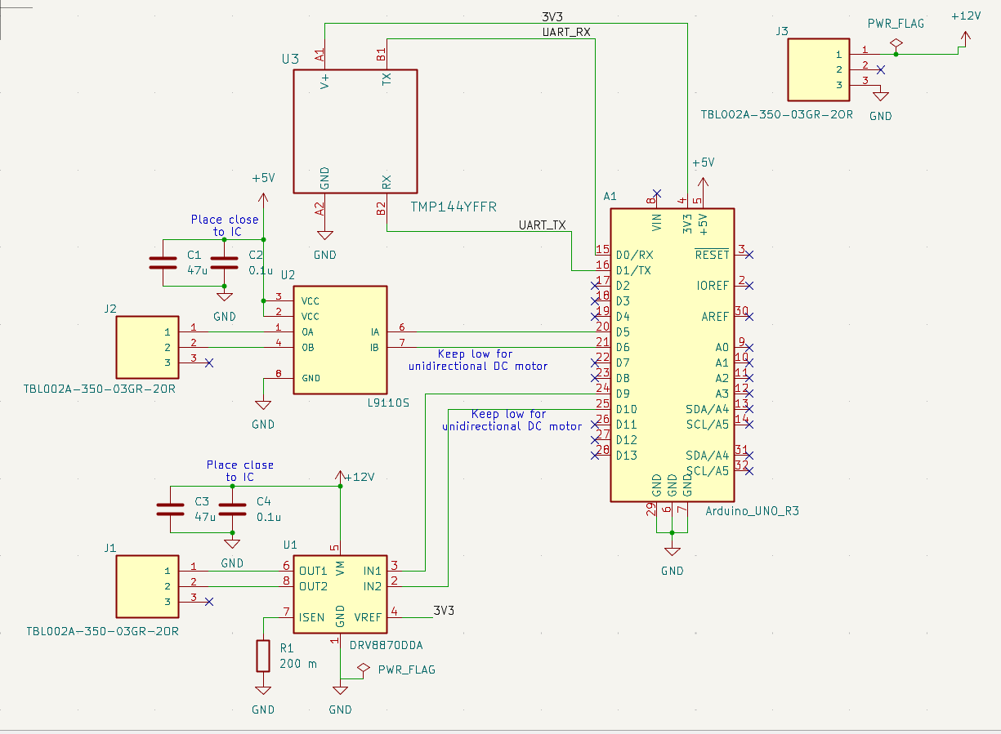Click resistor R1 symbol

coord(263,656)
